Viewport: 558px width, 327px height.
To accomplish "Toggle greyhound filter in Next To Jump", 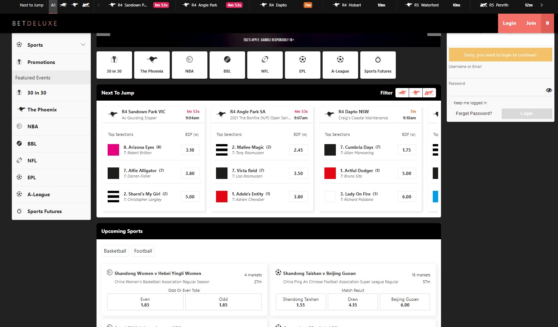I will [416, 93].
